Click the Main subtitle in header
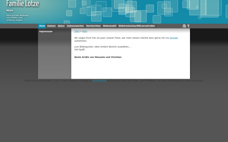The width and height of the screenshot is (228, 142). [10, 11]
